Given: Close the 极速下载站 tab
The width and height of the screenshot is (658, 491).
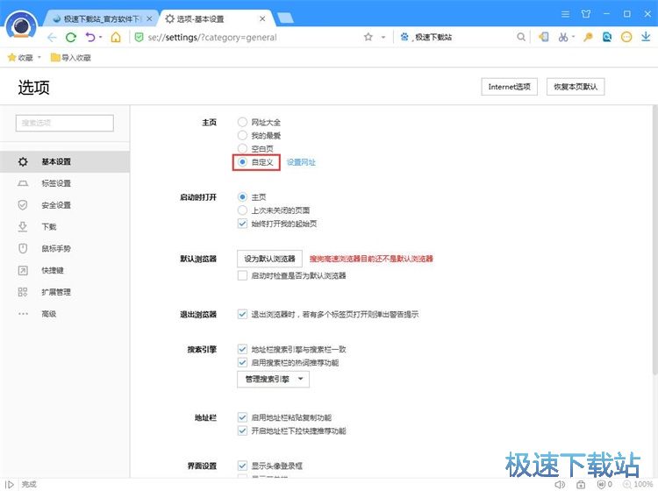Looking at the screenshot, I should point(149,19).
